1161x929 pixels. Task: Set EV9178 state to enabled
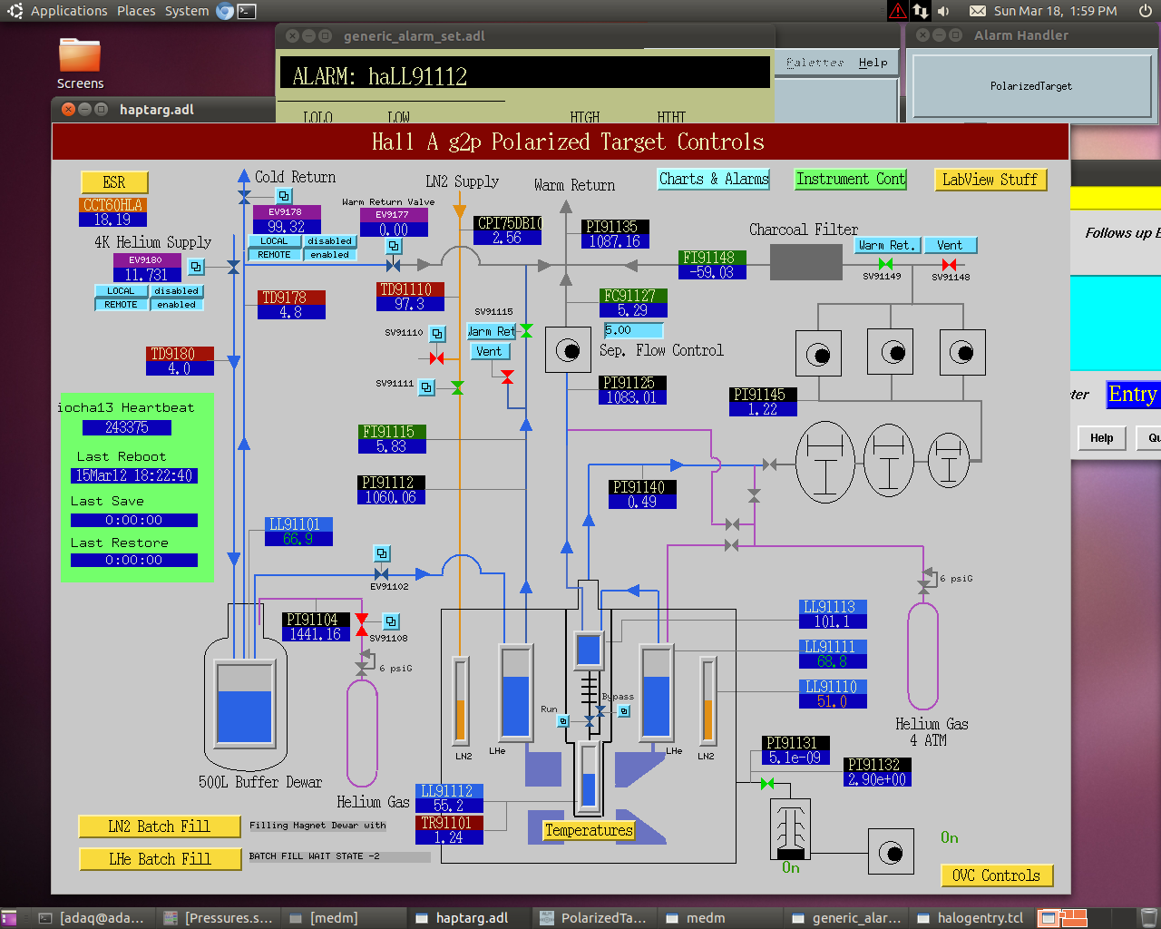329,255
